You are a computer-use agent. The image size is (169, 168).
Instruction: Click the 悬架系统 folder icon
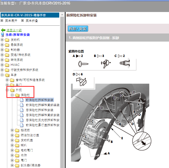[7, 45]
